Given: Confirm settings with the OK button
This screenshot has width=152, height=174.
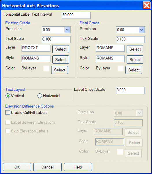Looking at the screenshot, I should (17, 167).
